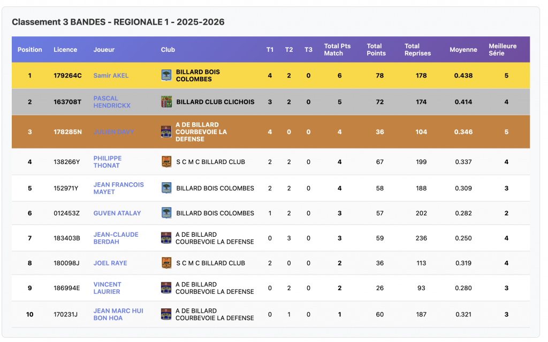Click club logo in Jean Marc Hui Bon Hoa row
Screen dimensions: 548x342
tap(166, 314)
